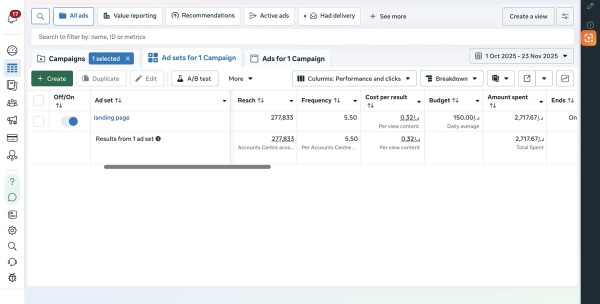Click the Help question mark icon

[12, 181]
